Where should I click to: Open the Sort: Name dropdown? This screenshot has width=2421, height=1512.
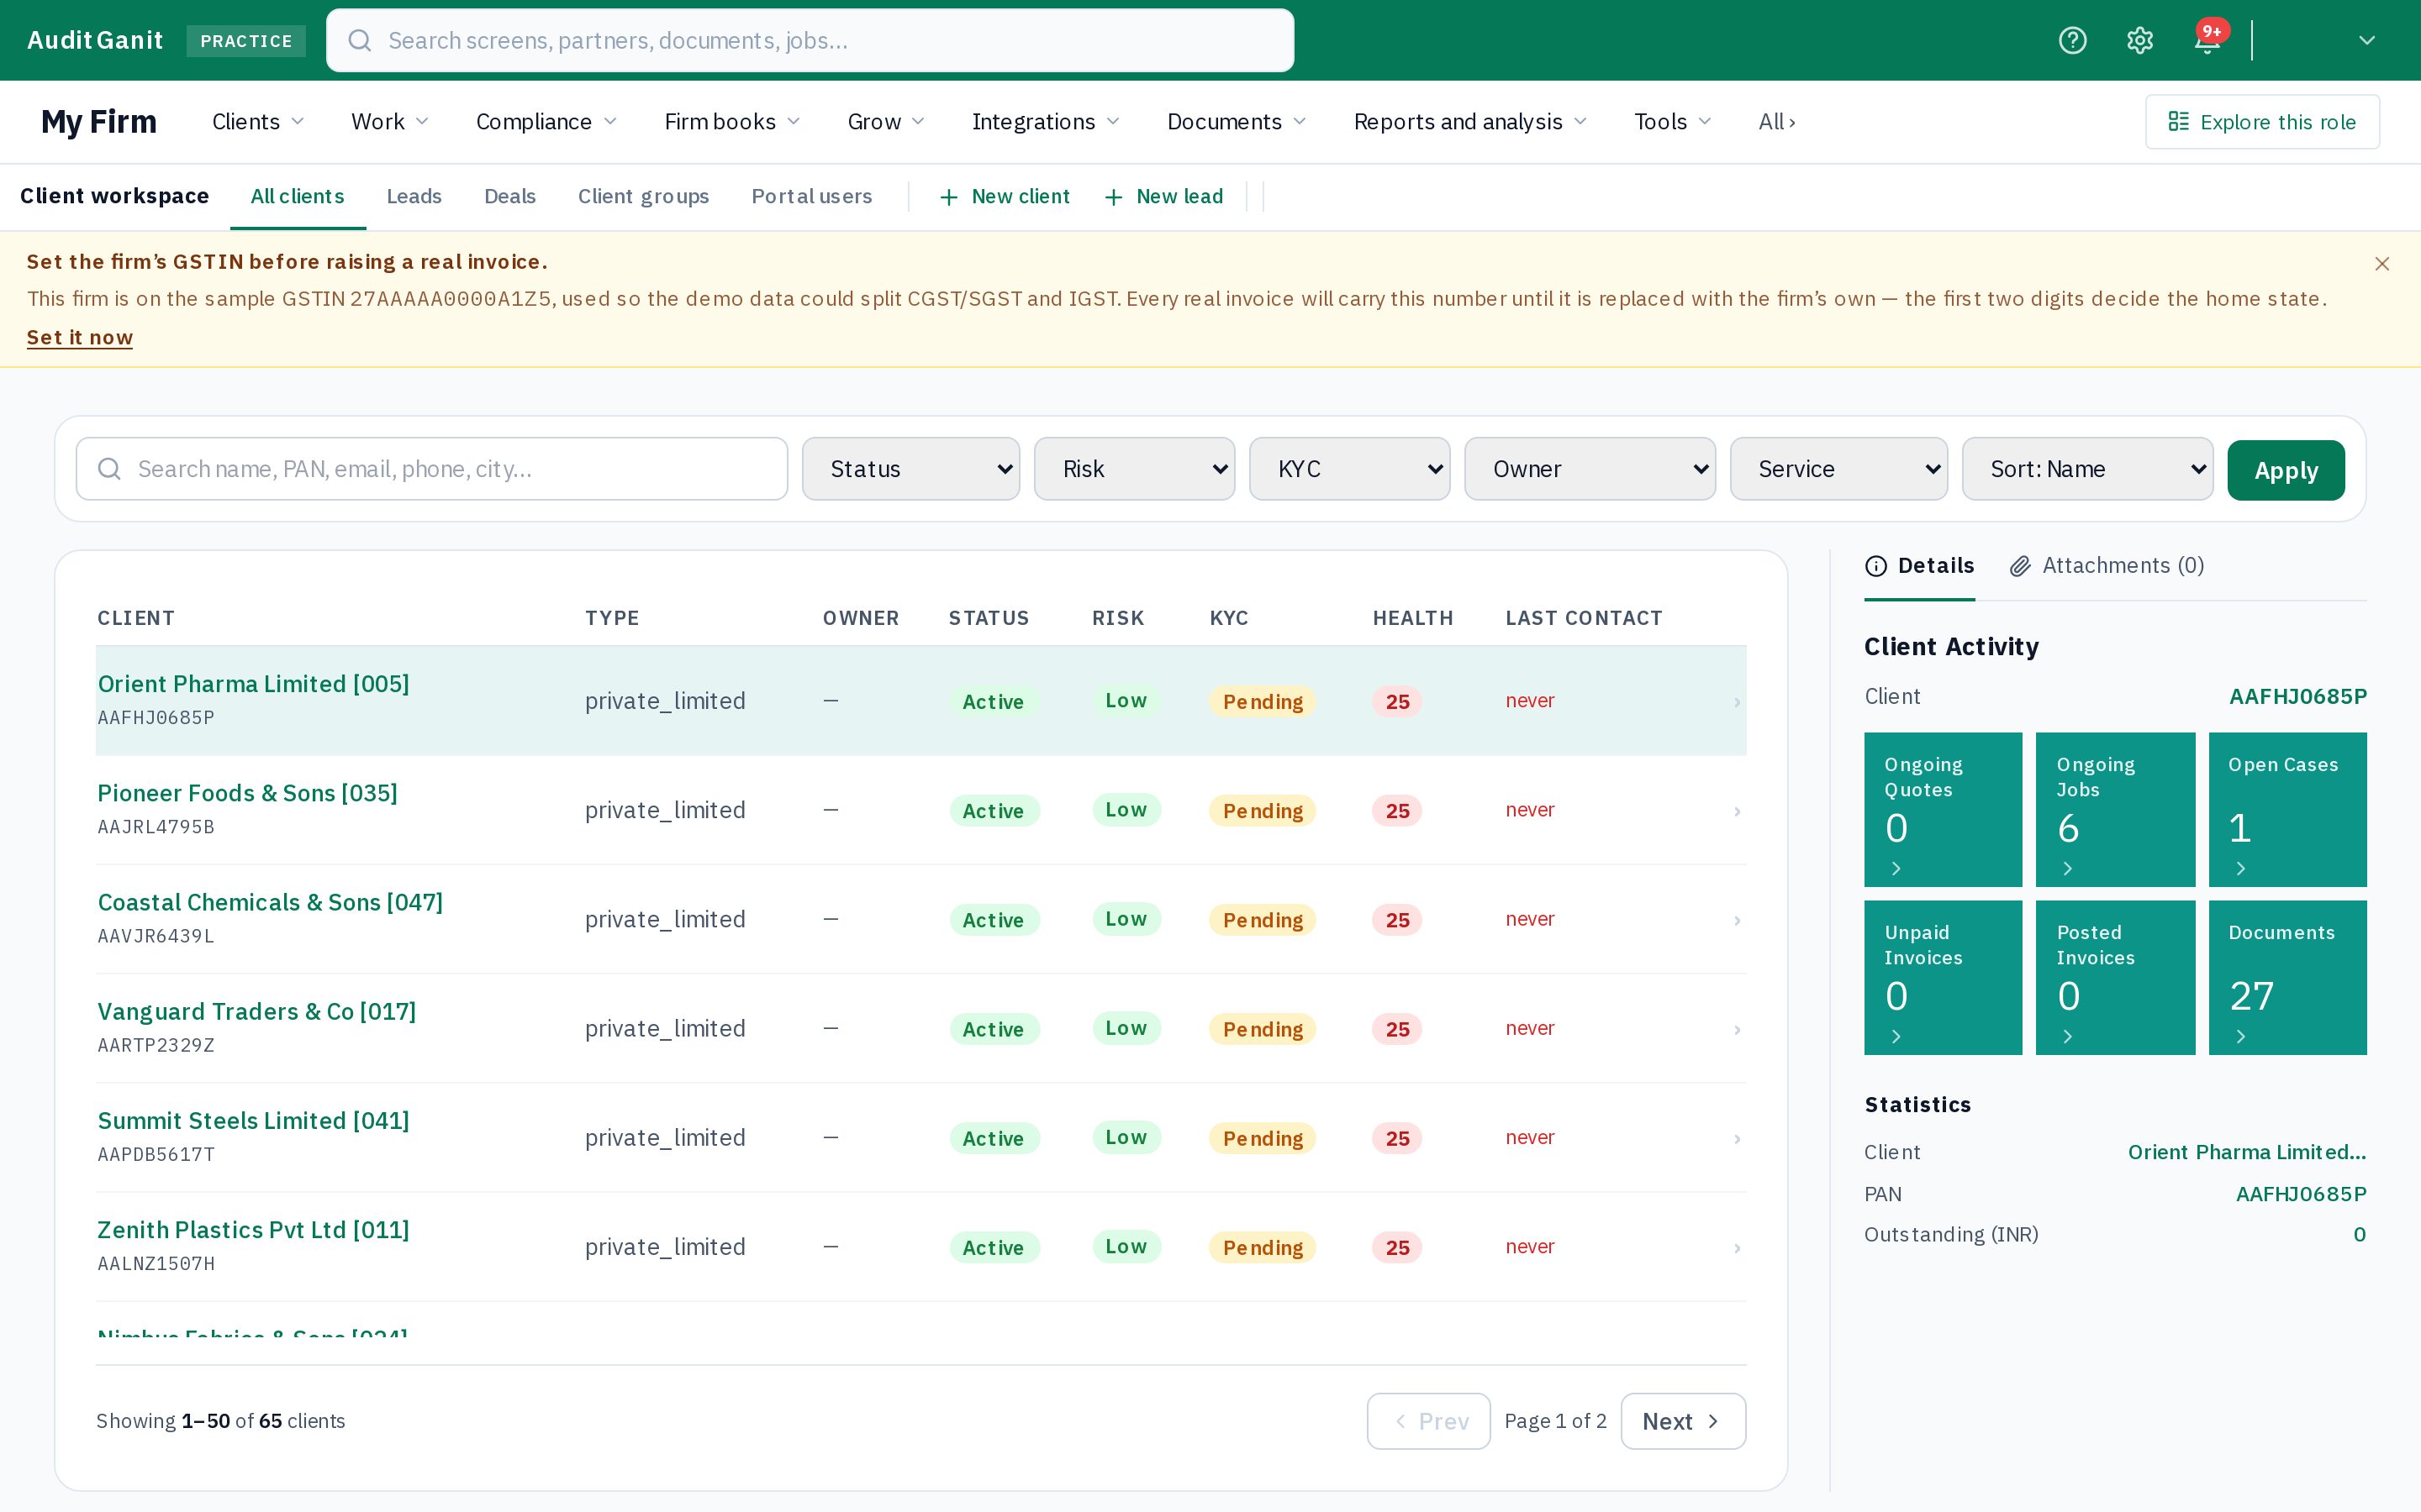click(2088, 469)
